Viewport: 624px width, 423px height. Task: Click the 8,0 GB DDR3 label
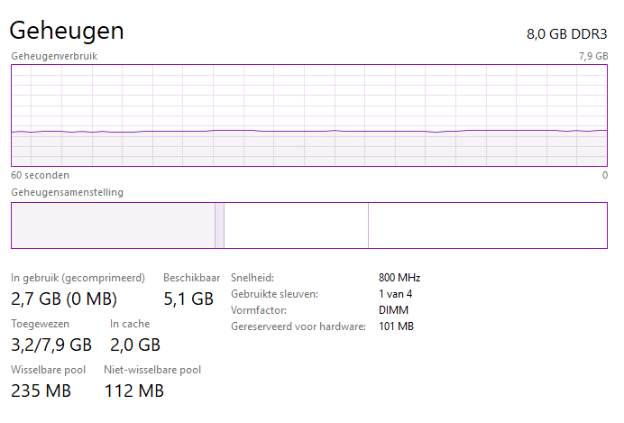click(567, 34)
